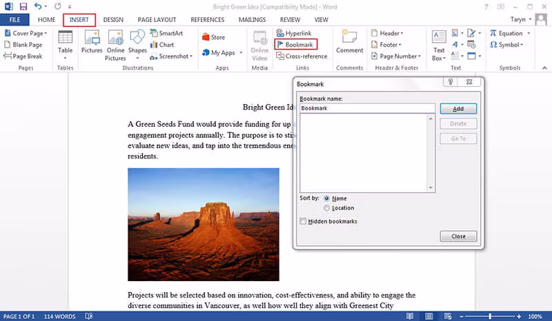This screenshot has width=552, height=321.
Task: Insert a Chart
Action: tap(162, 45)
